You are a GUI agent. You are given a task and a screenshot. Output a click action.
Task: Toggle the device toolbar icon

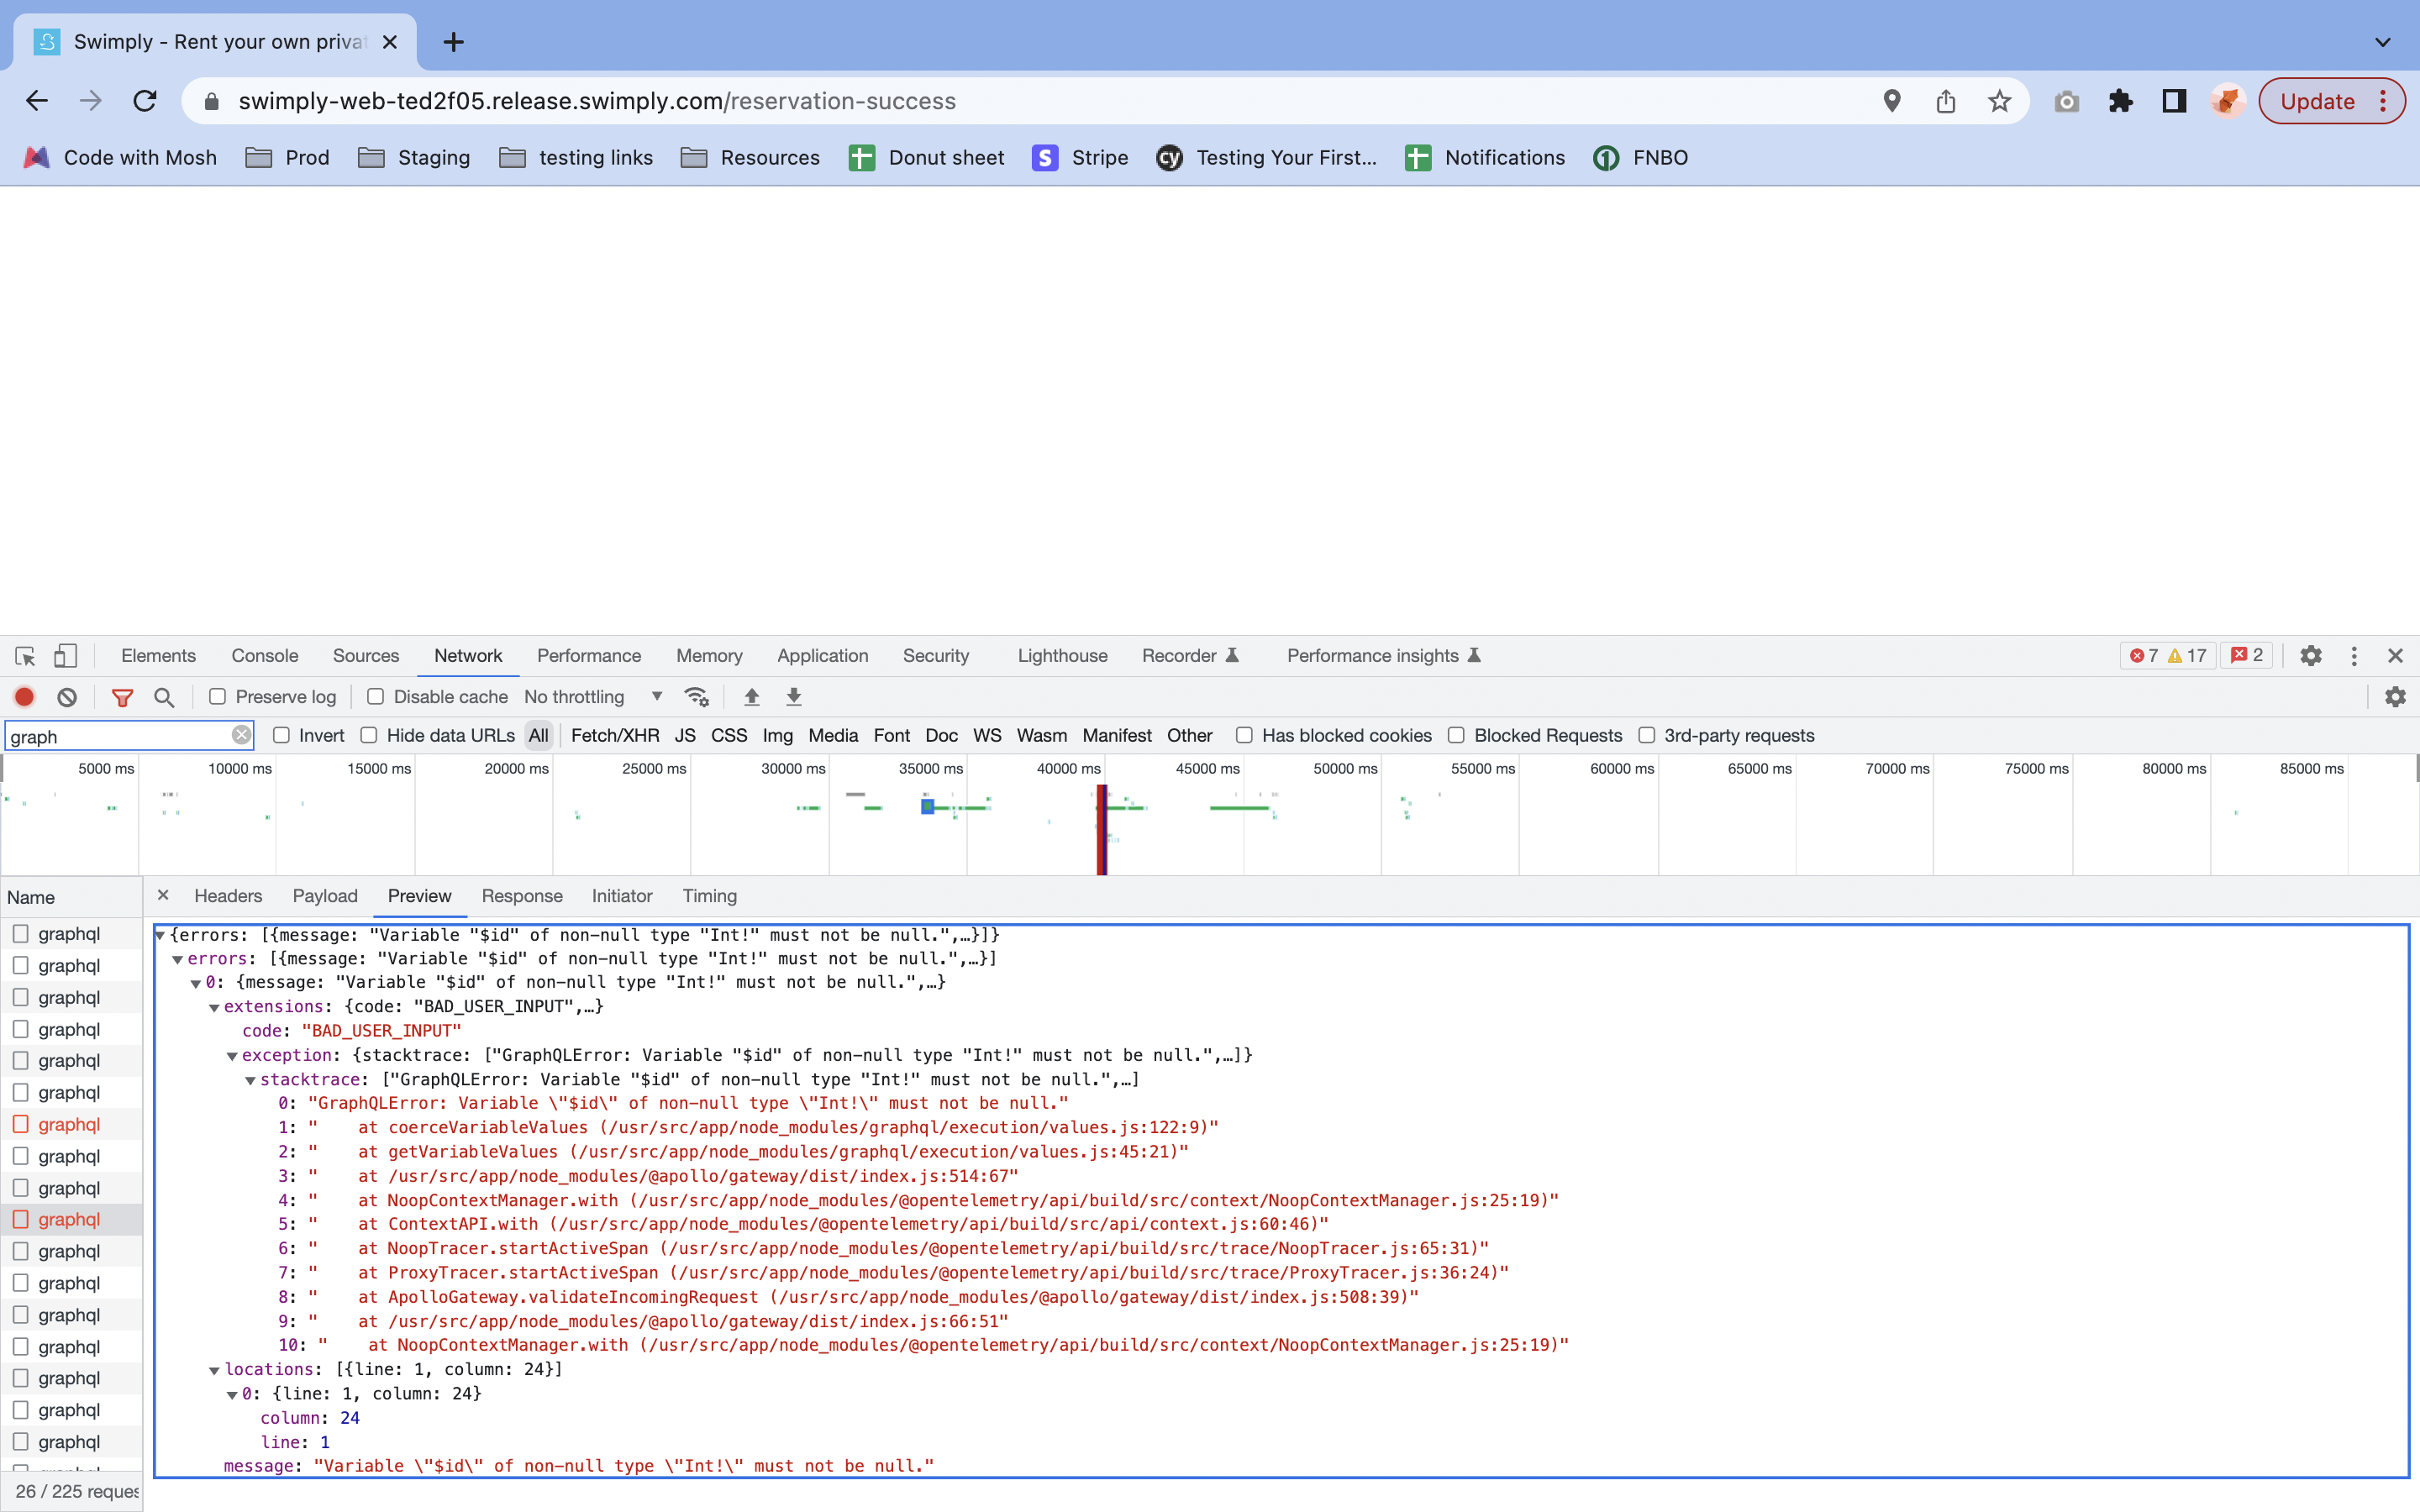(65, 656)
